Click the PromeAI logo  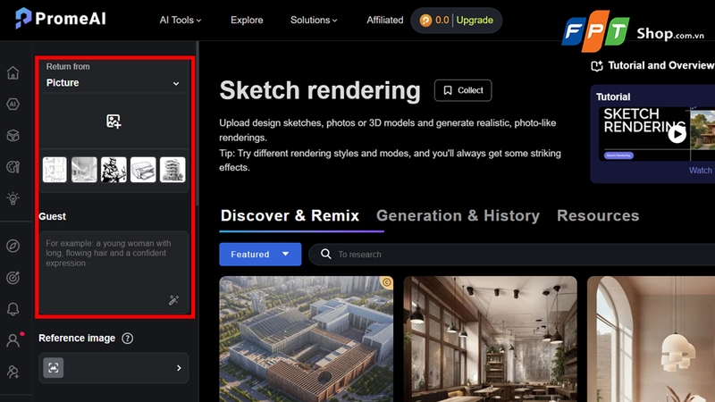(x=60, y=19)
